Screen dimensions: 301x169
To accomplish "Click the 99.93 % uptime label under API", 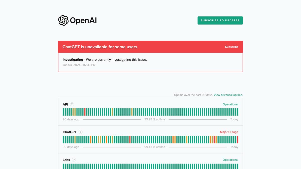I will [155, 119].
